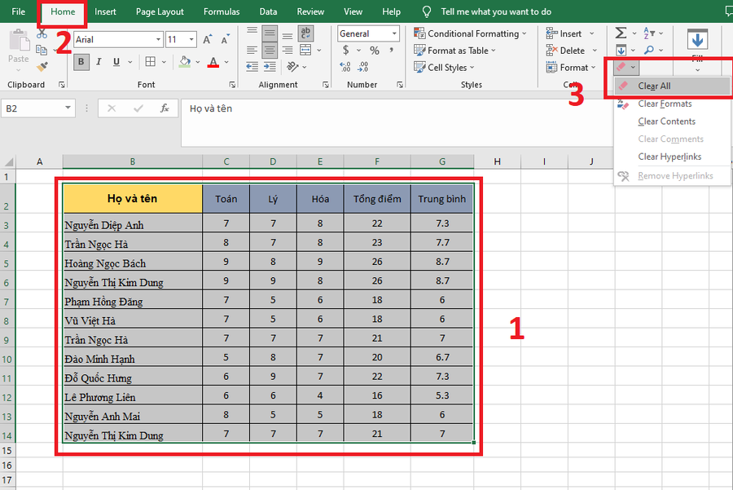Align text left

point(252,50)
